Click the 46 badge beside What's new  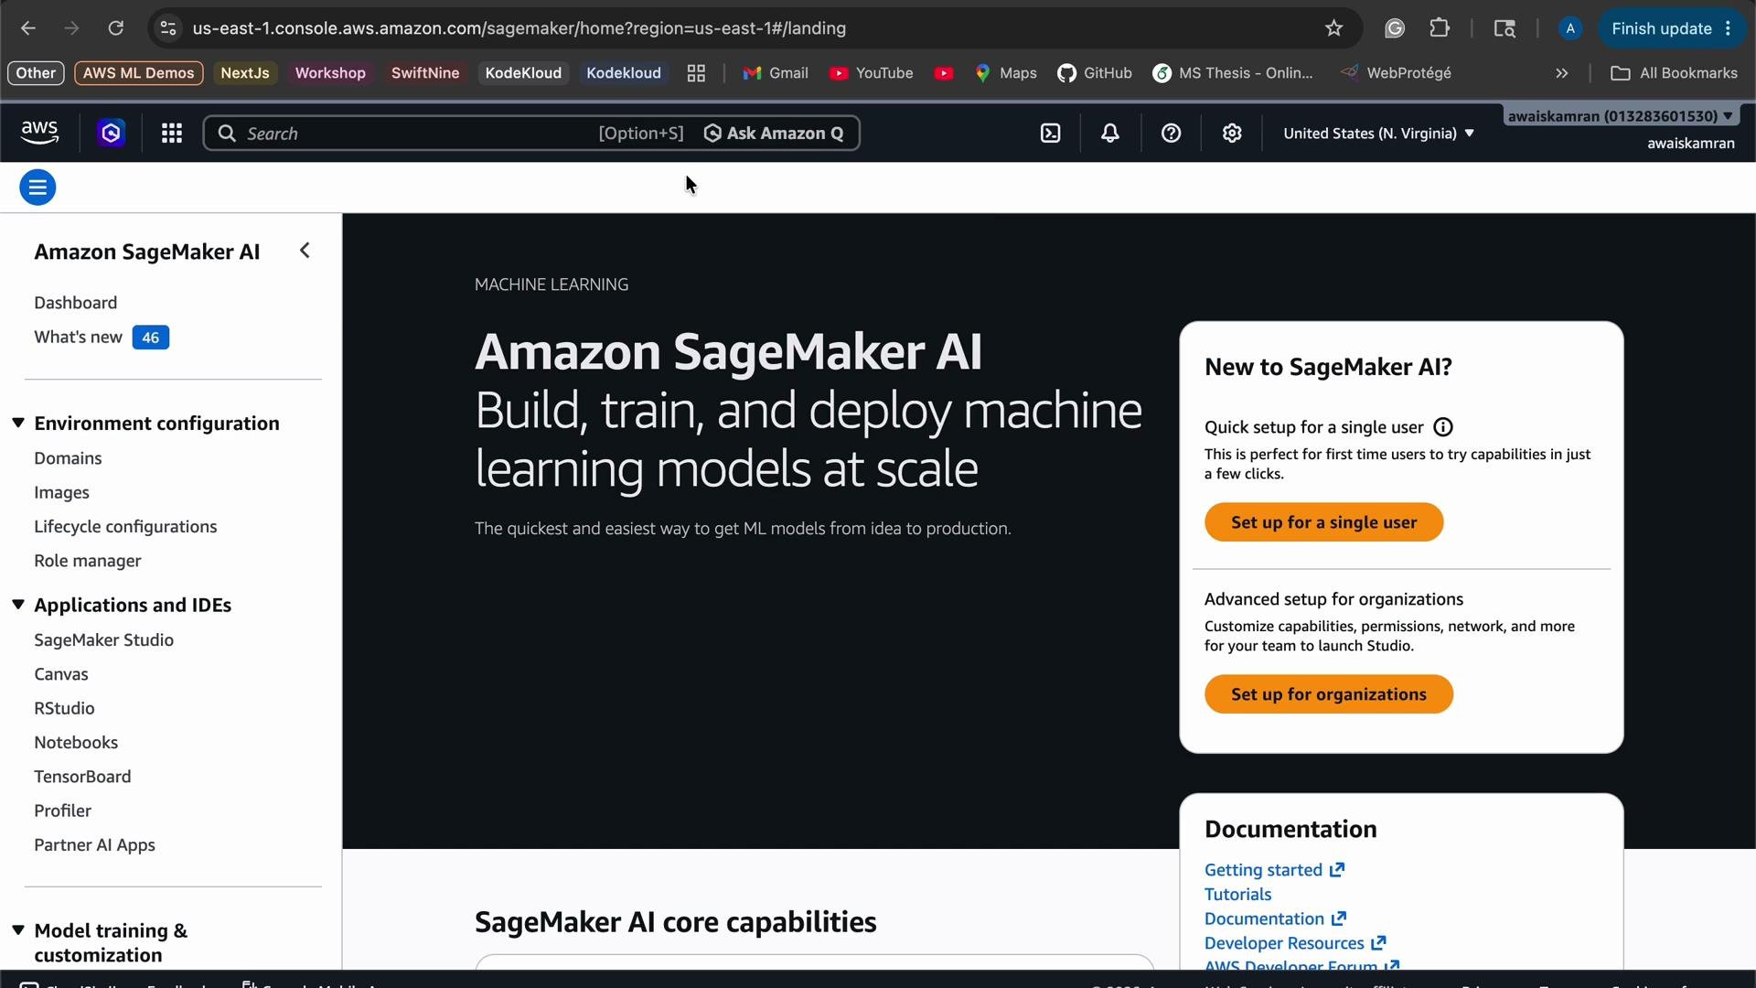pos(150,338)
